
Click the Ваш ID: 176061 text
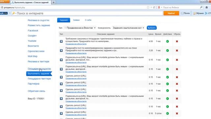pyautogui.click(x=36, y=99)
